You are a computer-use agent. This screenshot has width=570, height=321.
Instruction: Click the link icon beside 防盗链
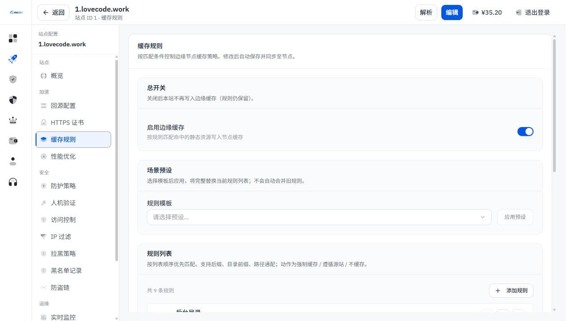point(44,288)
